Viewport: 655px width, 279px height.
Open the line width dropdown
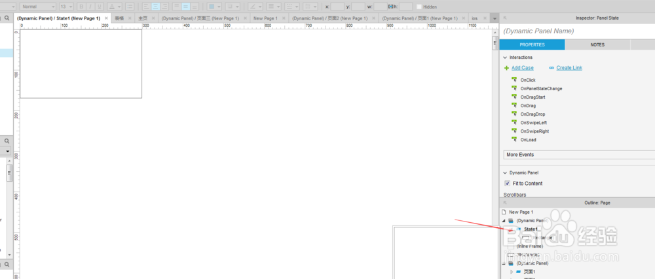coord(274,7)
